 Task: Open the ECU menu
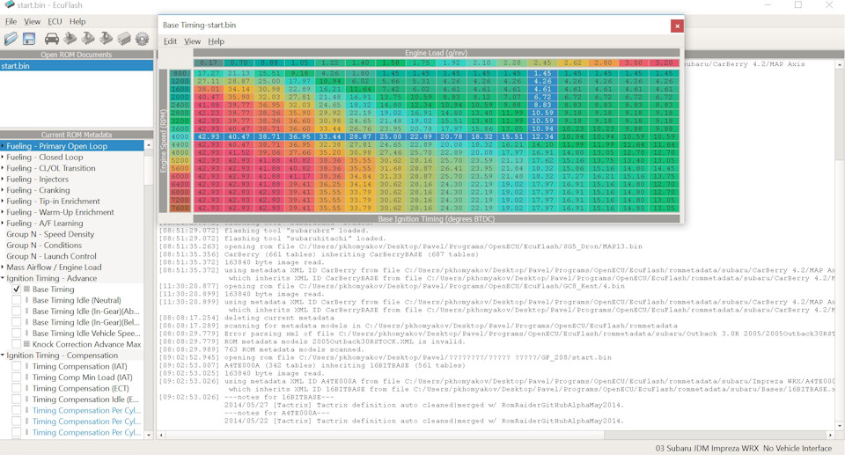(x=55, y=22)
